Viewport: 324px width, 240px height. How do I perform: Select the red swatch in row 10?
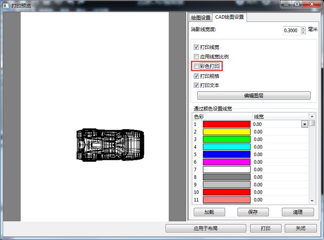(x=227, y=192)
